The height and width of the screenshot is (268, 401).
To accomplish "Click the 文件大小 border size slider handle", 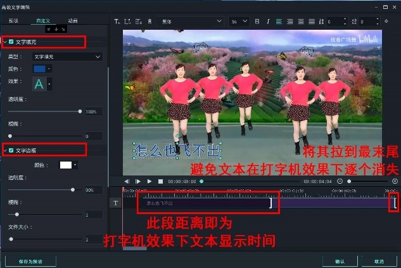I will (x=11, y=239).
